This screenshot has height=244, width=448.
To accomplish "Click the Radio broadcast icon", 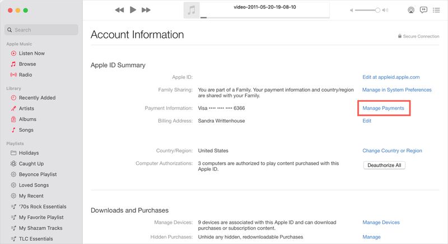I will pos(13,75).
